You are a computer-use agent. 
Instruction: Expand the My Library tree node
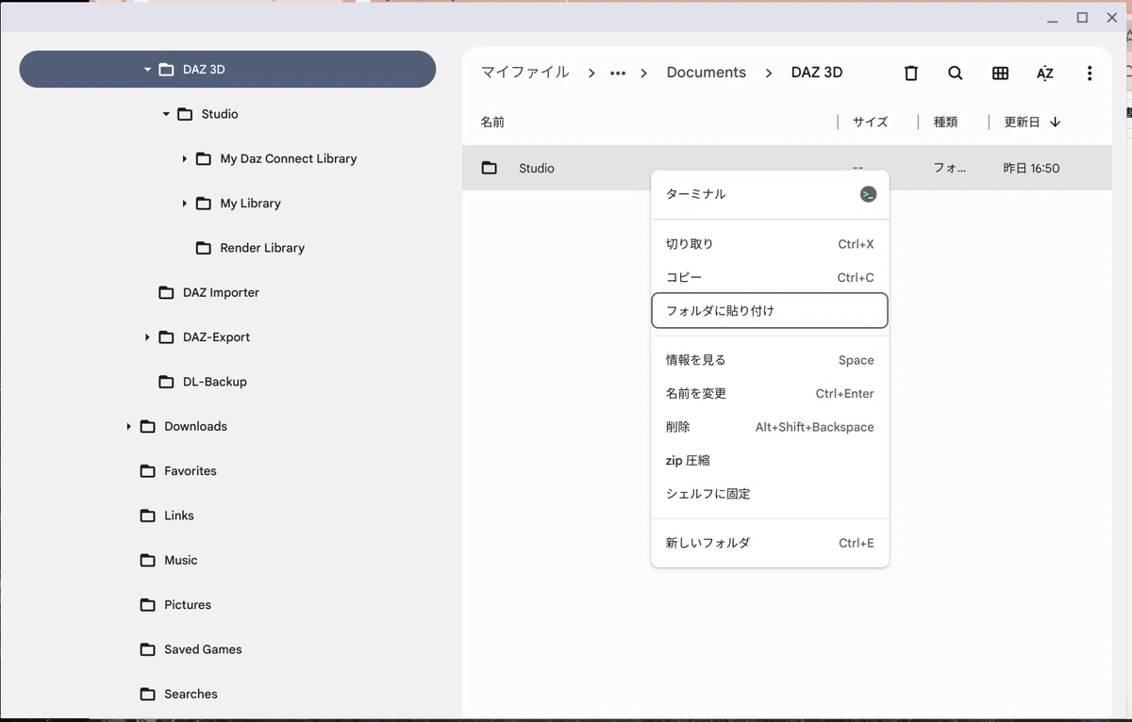tap(185, 204)
